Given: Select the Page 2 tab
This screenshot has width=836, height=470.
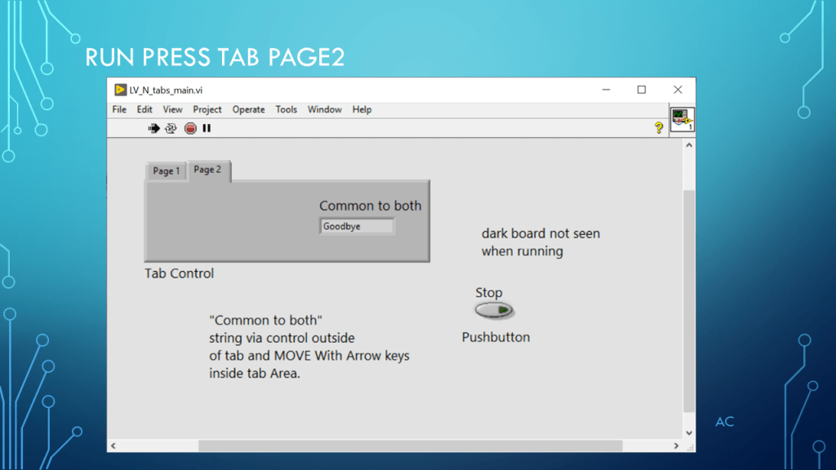Looking at the screenshot, I should coord(207,170).
